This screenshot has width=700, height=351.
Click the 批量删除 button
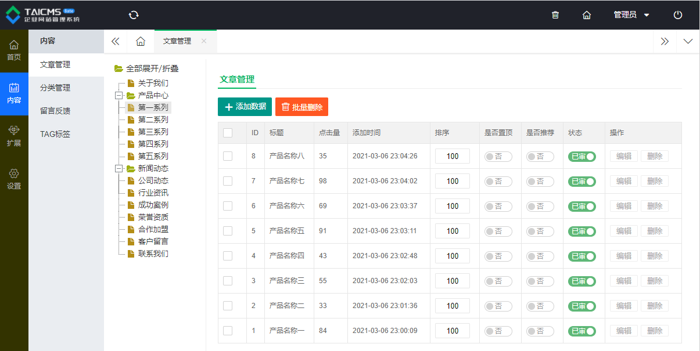click(x=301, y=107)
